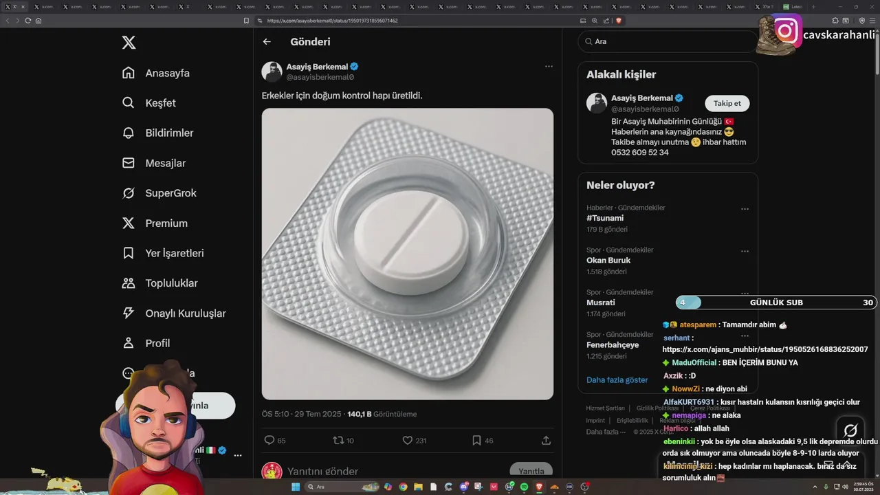Screen dimensions: 880x495
Task: Open more options for Fenerbahçeye trend
Action: click(745, 336)
